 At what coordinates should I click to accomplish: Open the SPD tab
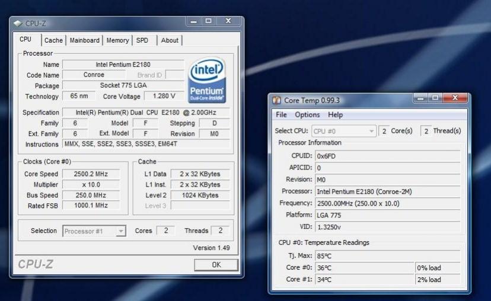coord(142,40)
